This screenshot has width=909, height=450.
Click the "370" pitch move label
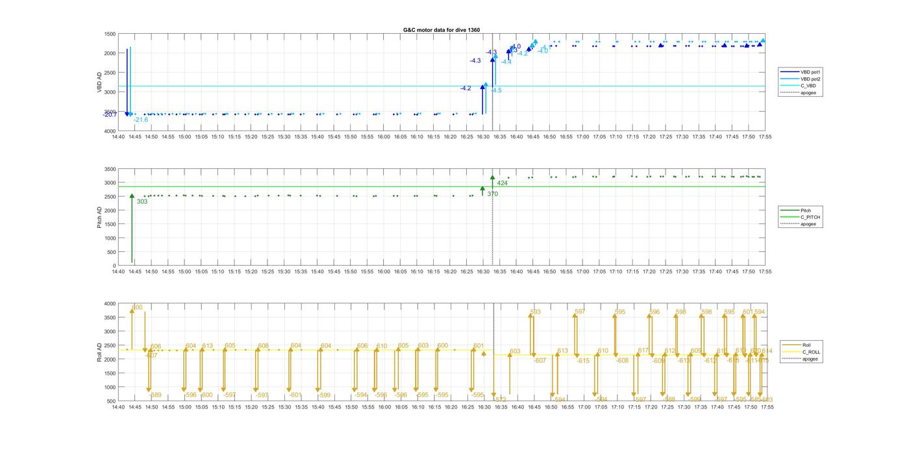[x=493, y=194]
